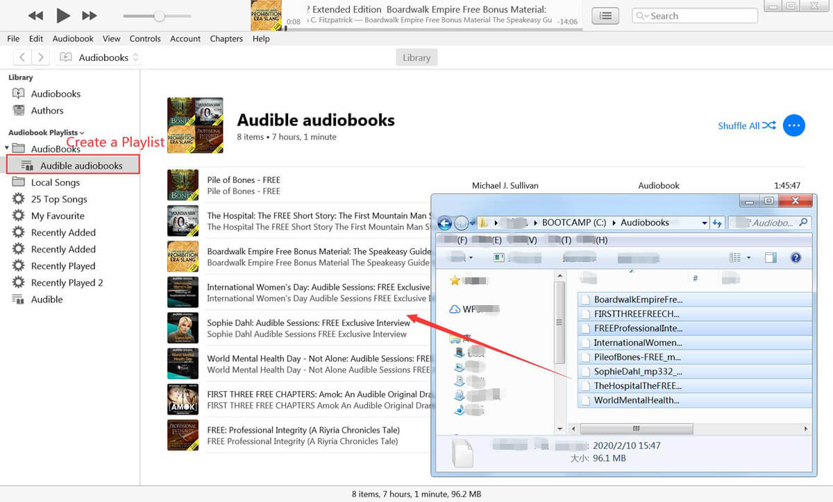The width and height of the screenshot is (833, 502).
Task: Focus the iTunes Search field
Action: click(x=695, y=15)
